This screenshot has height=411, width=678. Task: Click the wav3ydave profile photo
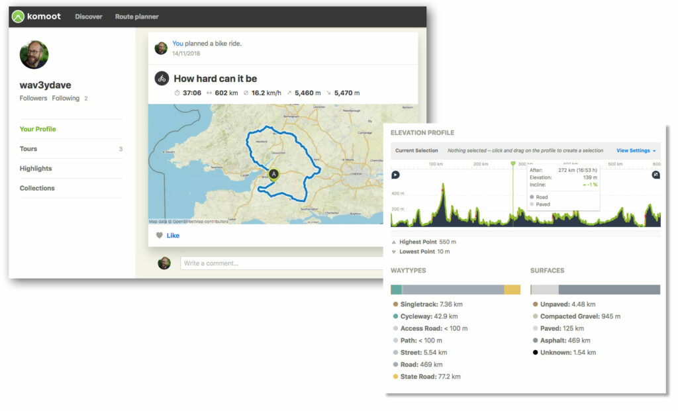click(x=34, y=54)
